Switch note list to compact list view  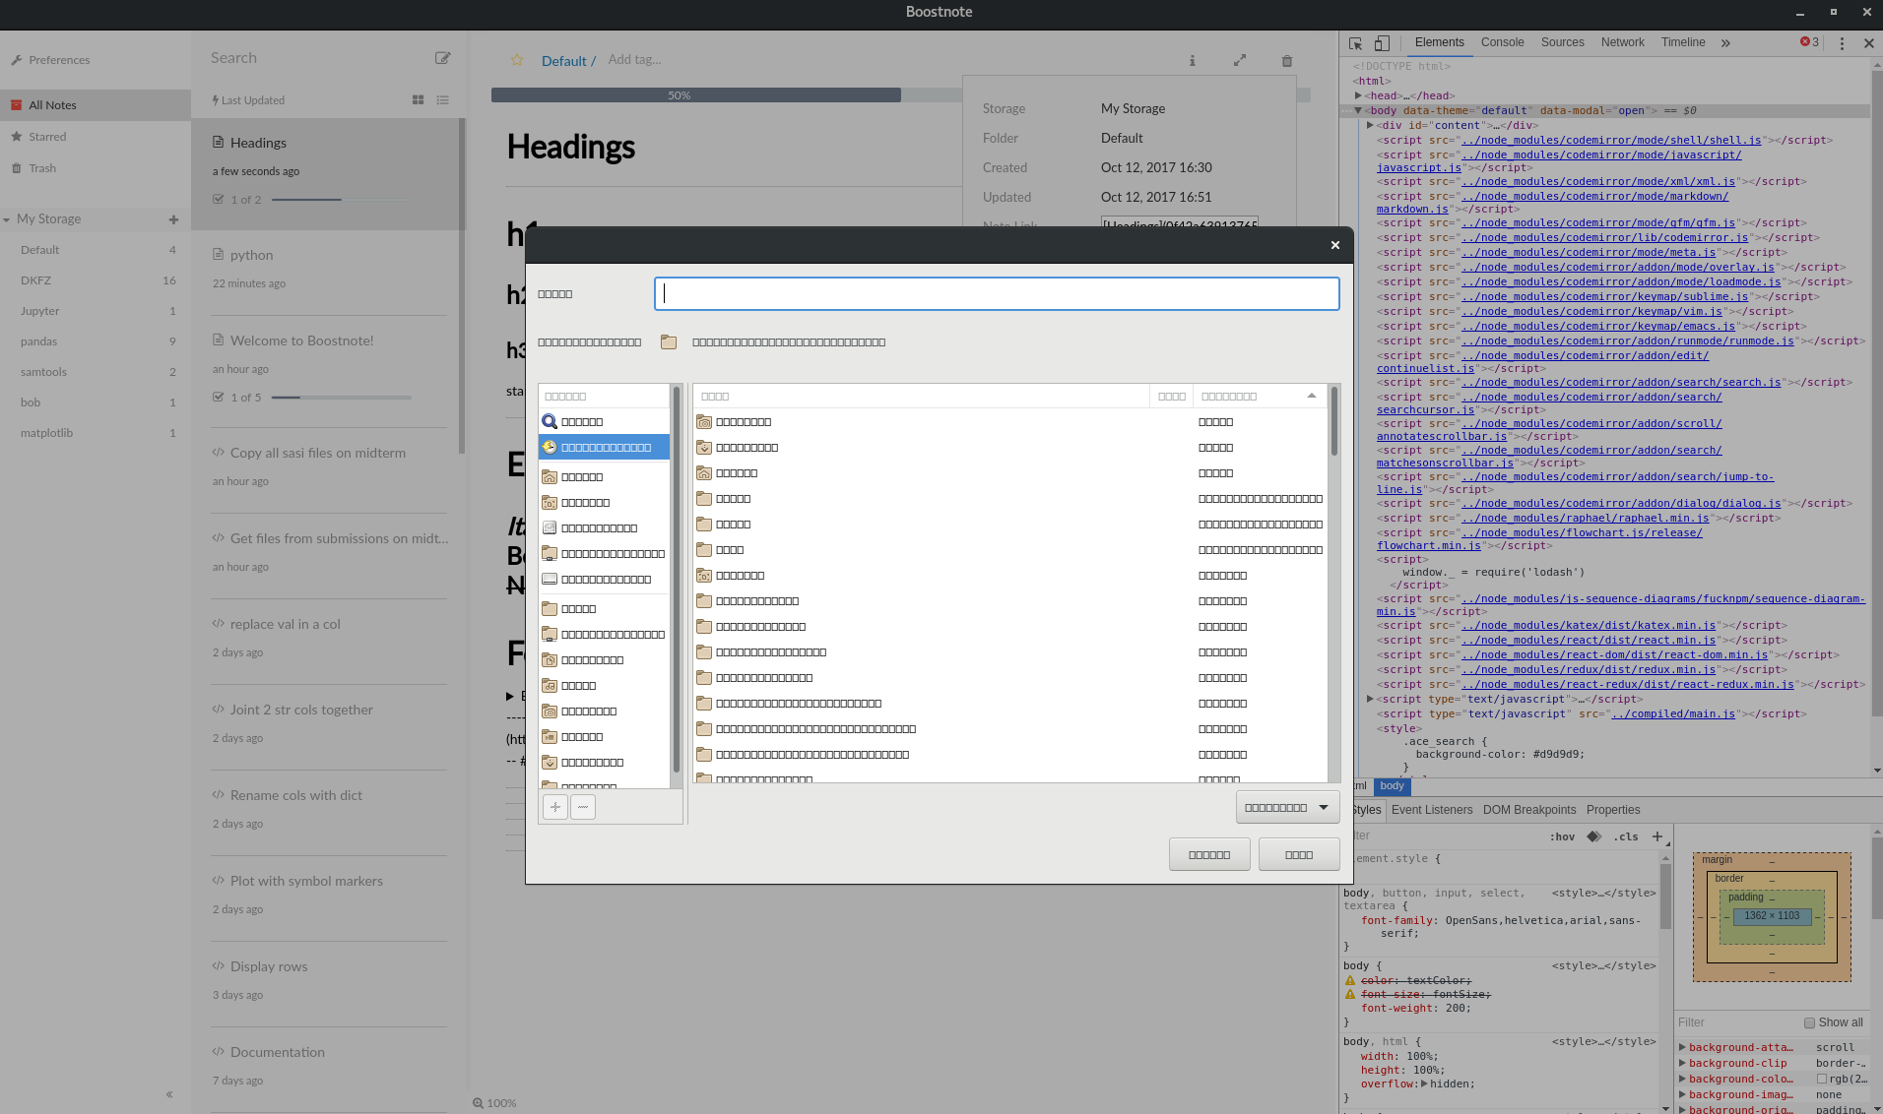(x=443, y=100)
